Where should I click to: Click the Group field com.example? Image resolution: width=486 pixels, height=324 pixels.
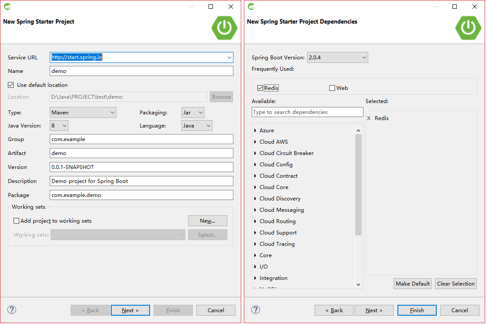[x=141, y=139]
